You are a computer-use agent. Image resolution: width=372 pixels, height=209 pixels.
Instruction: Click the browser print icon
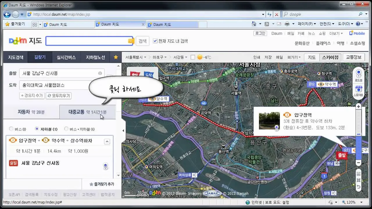(x=287, y=24)
